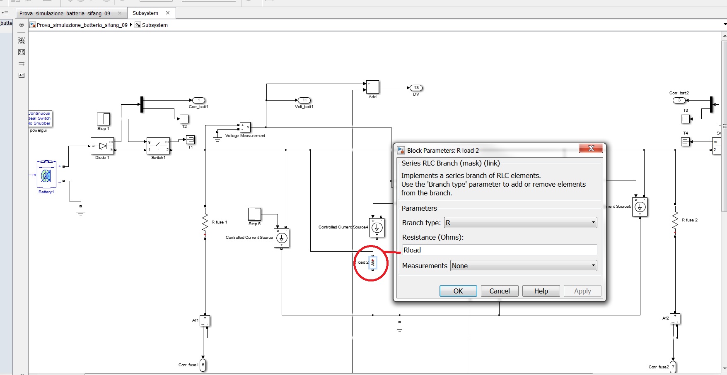The height and width of the screenshot is (375, 727).
Task: Click the Cancel button in dialog
Action: tap(499, 291)
